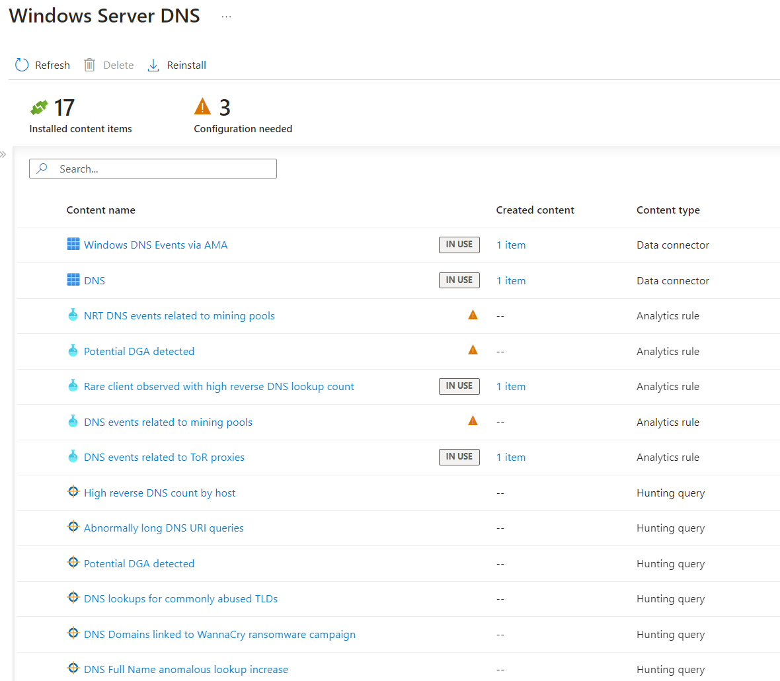Click the Created content column header
780x681 pixels.
coord(535,210)
